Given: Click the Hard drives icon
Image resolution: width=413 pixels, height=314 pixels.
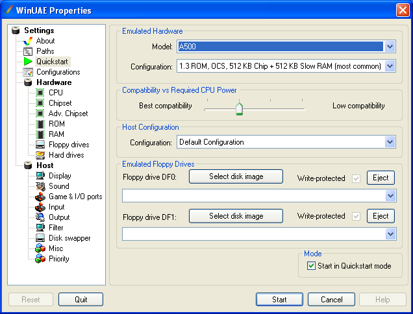Looking at the screenshot, I should pos(40,155).
